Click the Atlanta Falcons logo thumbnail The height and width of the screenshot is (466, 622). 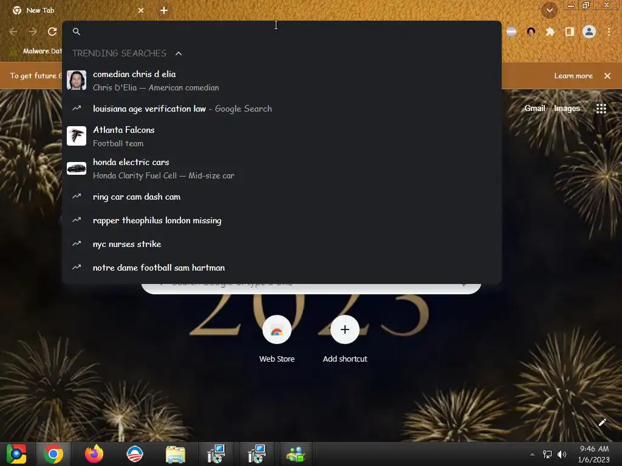(x=77, y=136)
